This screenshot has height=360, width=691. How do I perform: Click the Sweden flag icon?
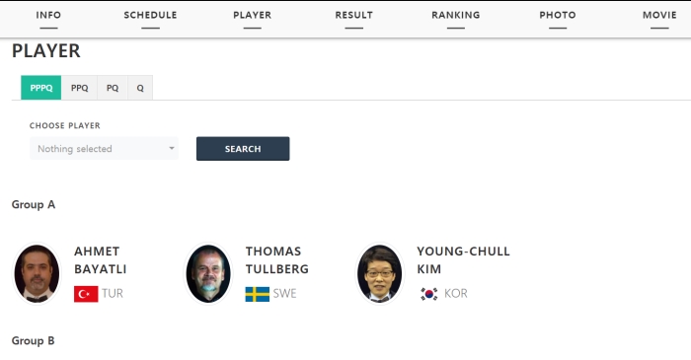tap(258, 294)
